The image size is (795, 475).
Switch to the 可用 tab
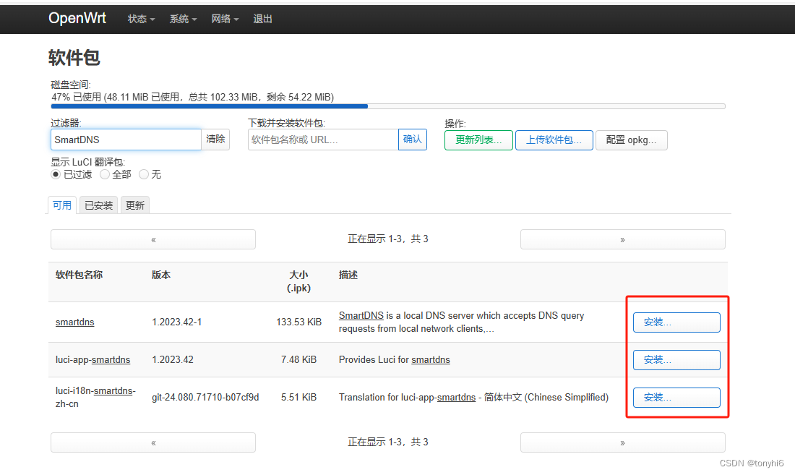coord(62,205)
